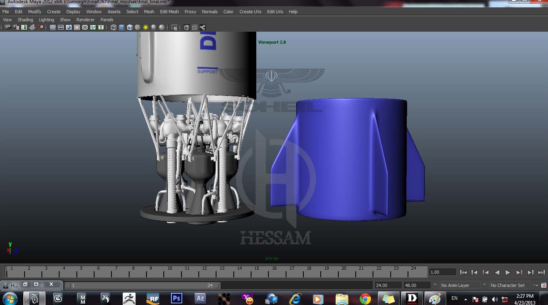This screenshot has width=548, height=305.
Task: Click the animation end field showing 48.00
Action: click(417, 285)
